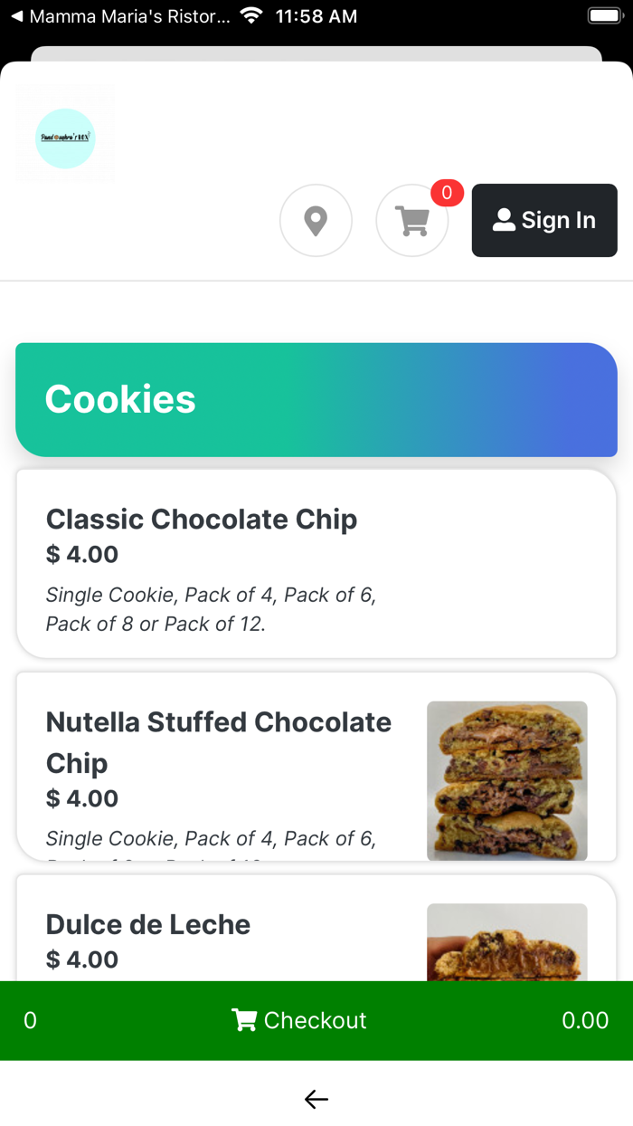
Task: Select the Cookies category header
Action: 316,399
